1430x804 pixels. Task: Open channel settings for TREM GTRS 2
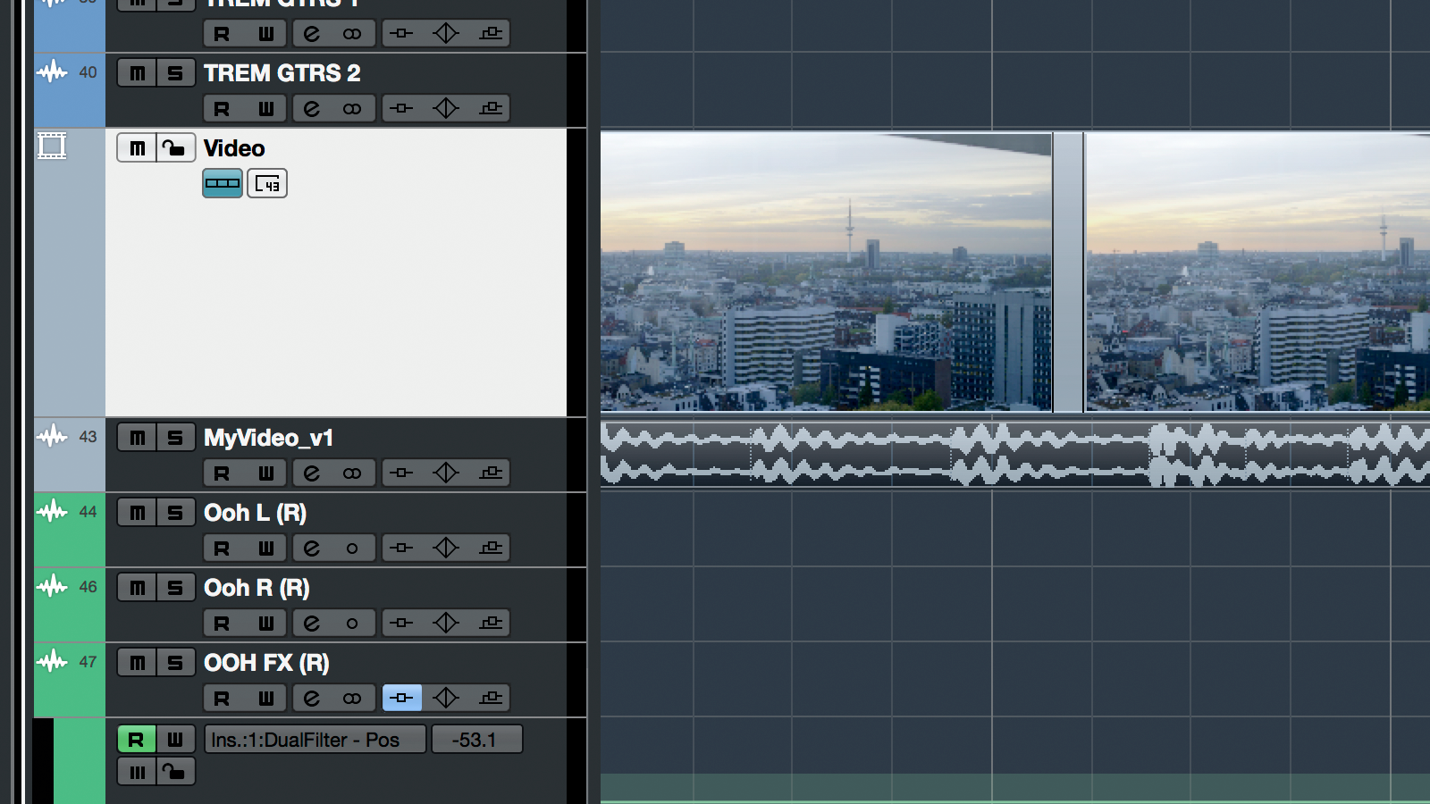pyautogui.click(x=311, y=109)
